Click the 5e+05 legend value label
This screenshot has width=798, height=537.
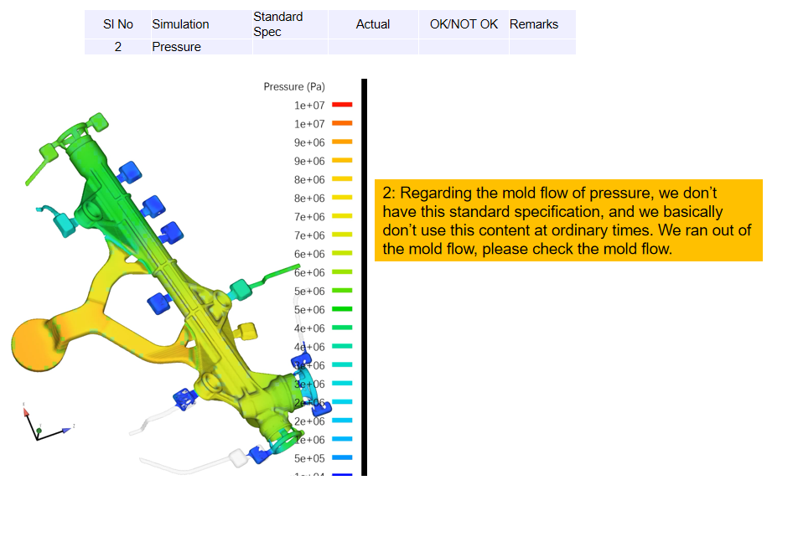[x=309, y=458]
